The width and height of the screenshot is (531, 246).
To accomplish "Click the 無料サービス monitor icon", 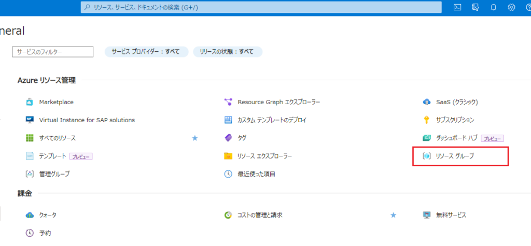I will coord(427,215).
